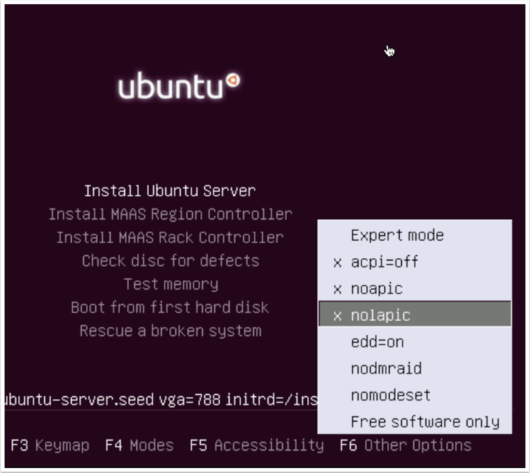Toggle the highlighted nolapic option
This screenshot has height=473, width=530.
point(380,315)
